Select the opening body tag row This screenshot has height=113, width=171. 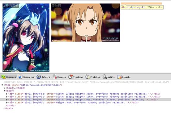pos(10,91)
